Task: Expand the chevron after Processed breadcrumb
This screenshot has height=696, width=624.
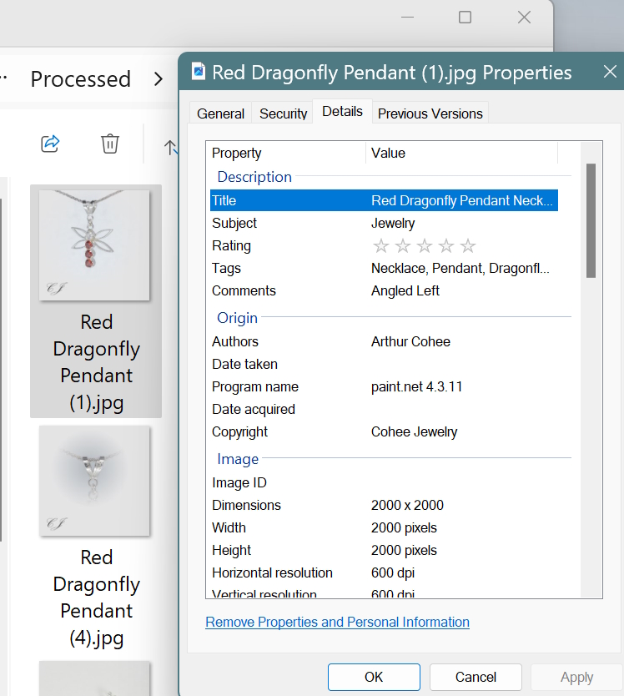Action: click(159, 79)
